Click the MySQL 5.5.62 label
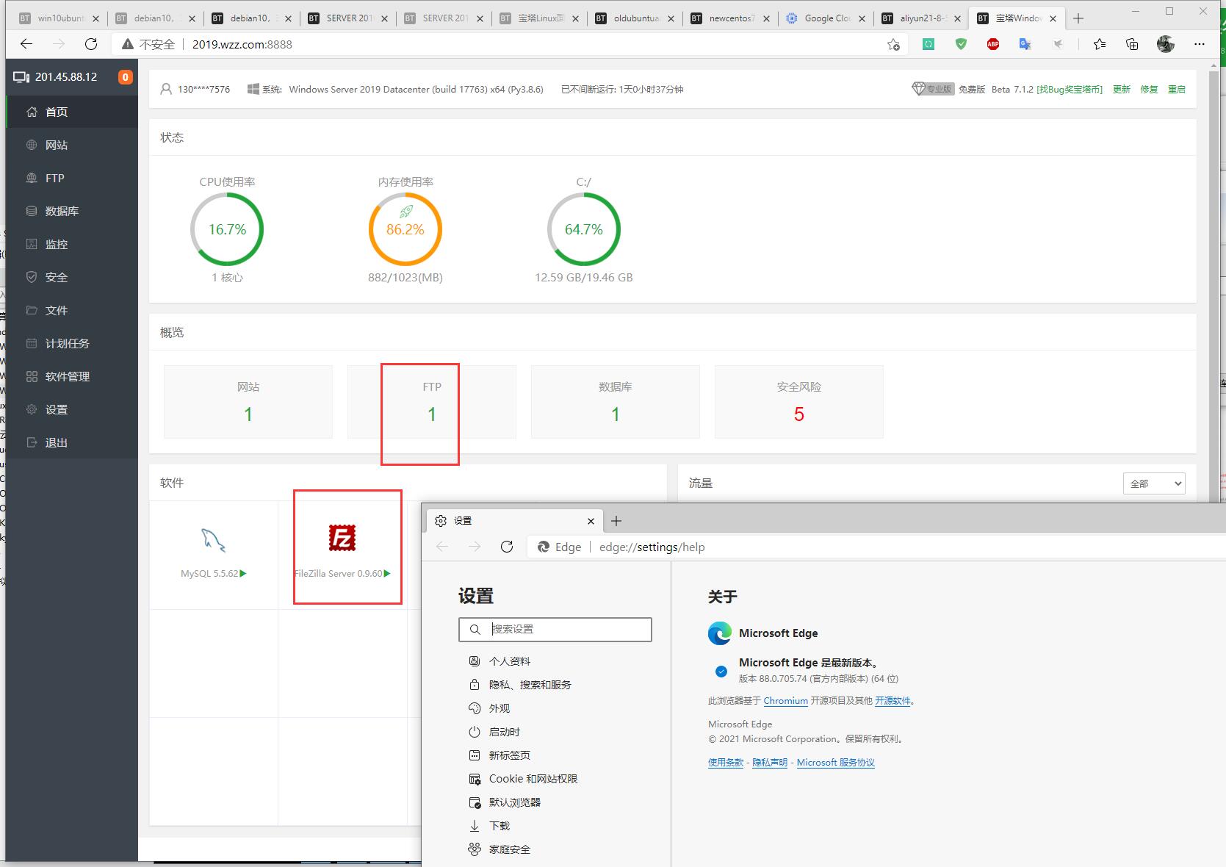Viewport: 1226px width, 867px height. coord(209,573)
